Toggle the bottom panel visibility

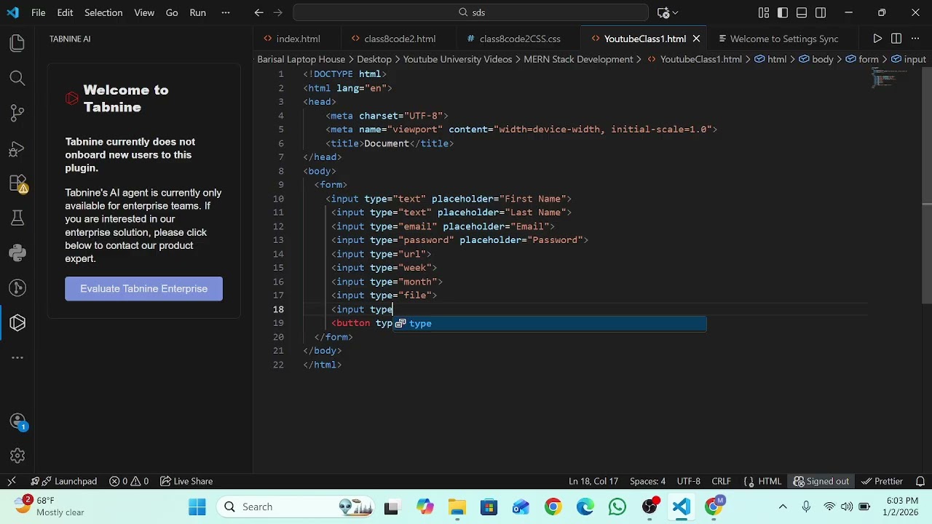802,12
